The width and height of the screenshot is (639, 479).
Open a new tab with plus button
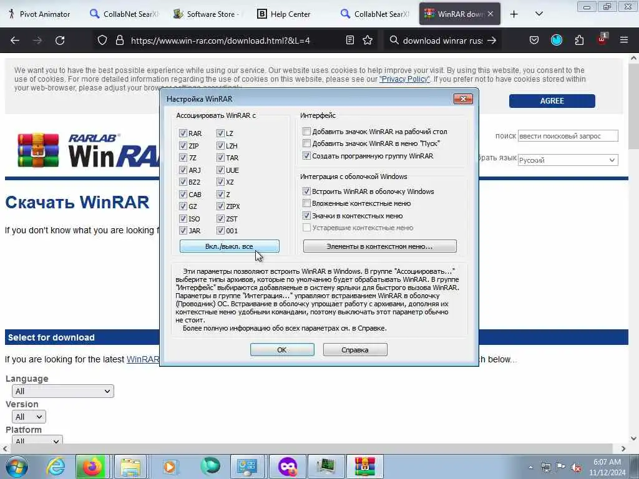[514, 14]
